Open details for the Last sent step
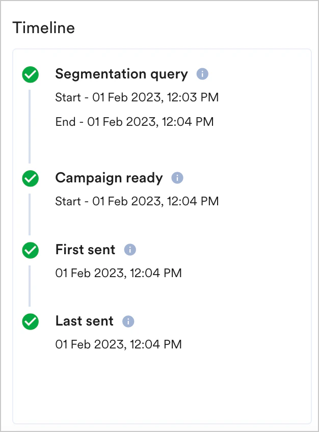This screenshot has height=432, width=319. point(84,320)
